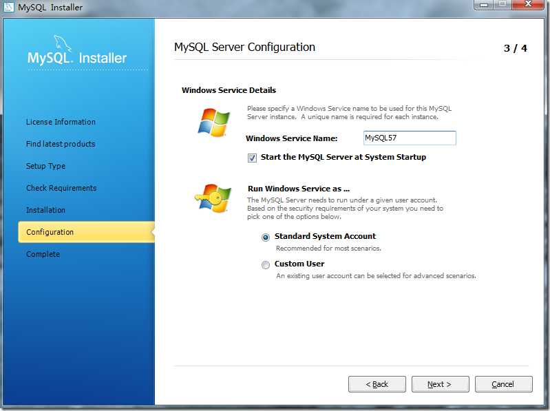The height and width of the screenshot is (411, 550).
Task: Select the Setup Type step
Action: tap(45, 166)
